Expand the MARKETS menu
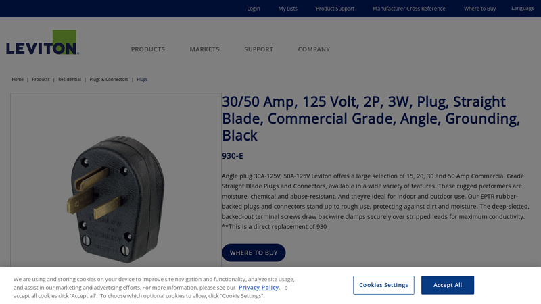 (204, 49)
